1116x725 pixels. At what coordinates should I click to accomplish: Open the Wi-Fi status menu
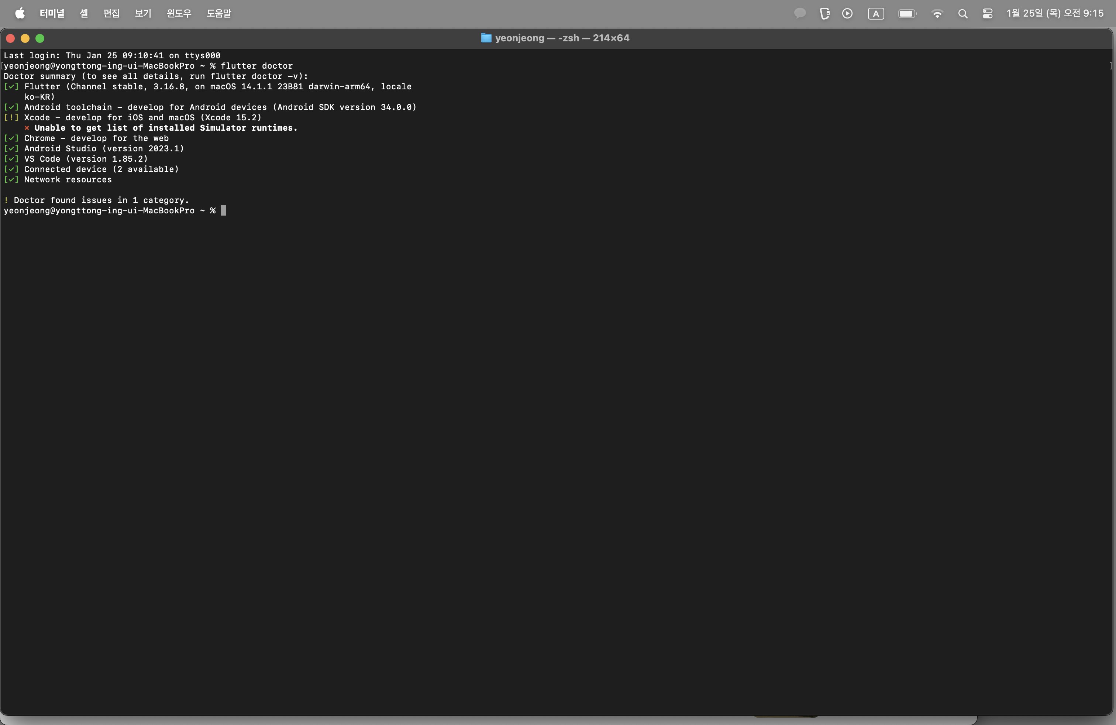coord(937,14)
